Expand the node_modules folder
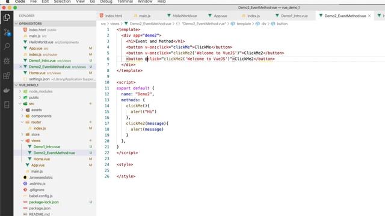The height and width of the screenshot is (216, 385). 20,91
